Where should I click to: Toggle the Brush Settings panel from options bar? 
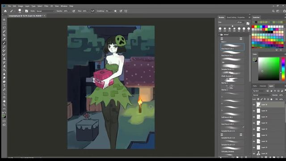[x=27, y=11]
